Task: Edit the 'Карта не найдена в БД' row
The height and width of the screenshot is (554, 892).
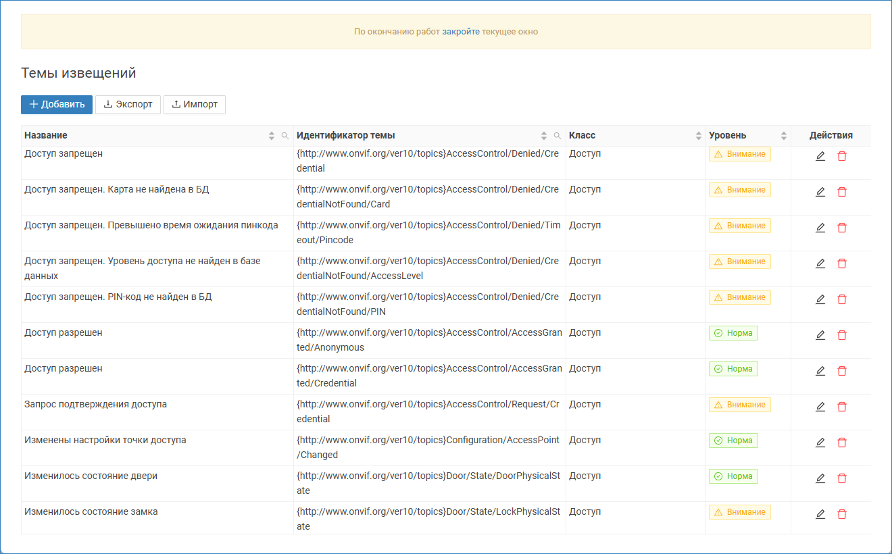Action: tap(820, 192)
